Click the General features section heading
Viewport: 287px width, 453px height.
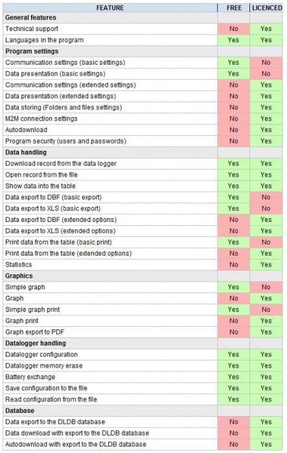tap(30, 17)
